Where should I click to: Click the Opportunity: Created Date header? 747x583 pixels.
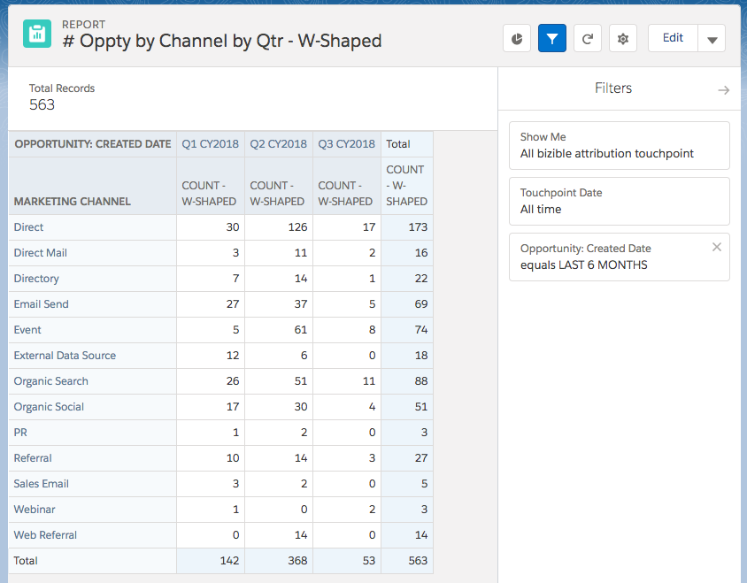coord(93,144)
